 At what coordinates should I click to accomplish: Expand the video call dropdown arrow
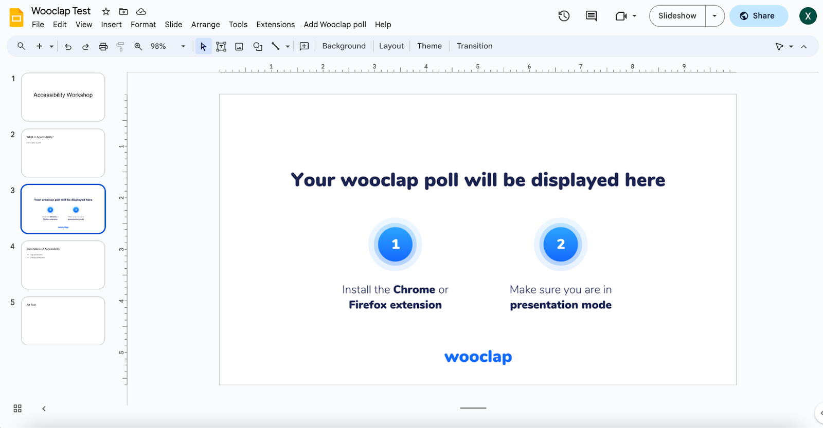[x=634, y=16]
